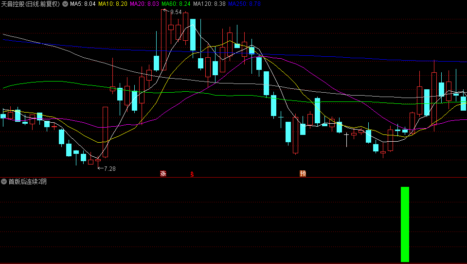Click the tall red candle reaching 9.54

pos(164,40)
